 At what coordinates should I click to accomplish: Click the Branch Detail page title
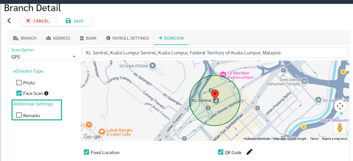(x=33, y=8)
